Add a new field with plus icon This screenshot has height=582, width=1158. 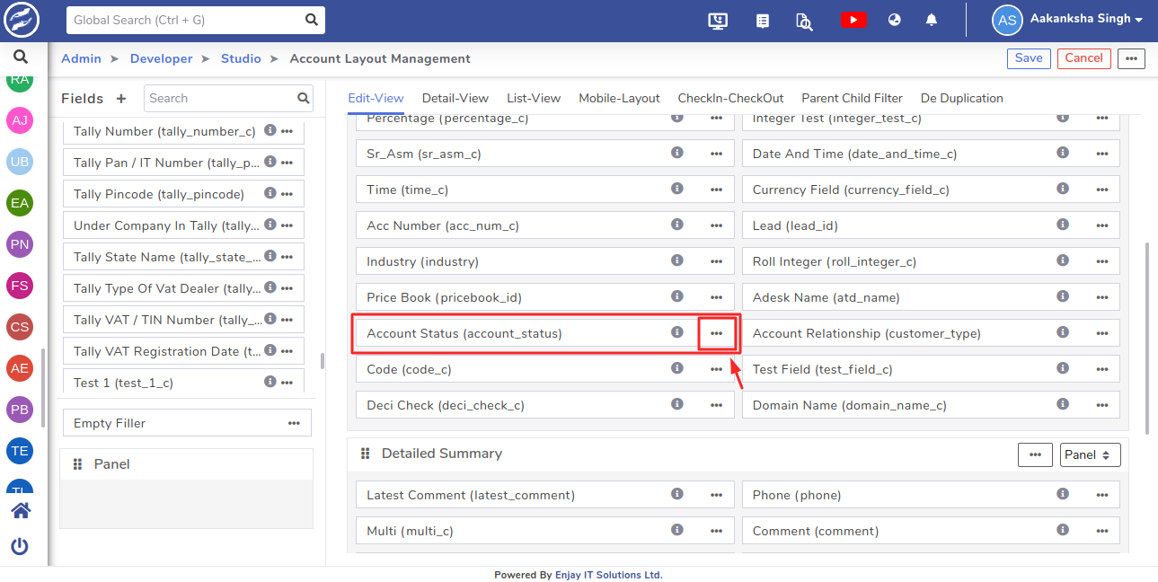[121, 99]
